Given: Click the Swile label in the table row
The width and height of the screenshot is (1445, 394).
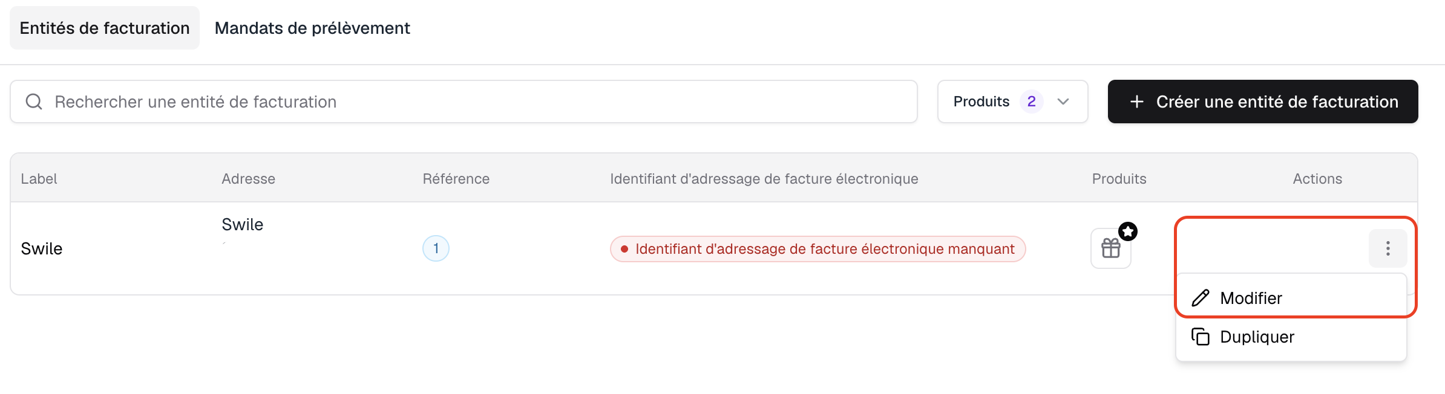Looking at the screenshot, I should click(42, 248).
